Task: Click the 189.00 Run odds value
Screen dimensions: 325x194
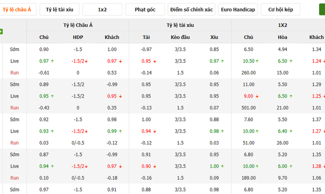Action: click(x=248, y=178)
